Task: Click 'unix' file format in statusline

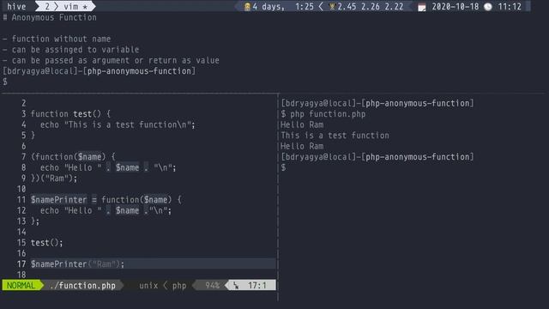Action: click(148, 286)
